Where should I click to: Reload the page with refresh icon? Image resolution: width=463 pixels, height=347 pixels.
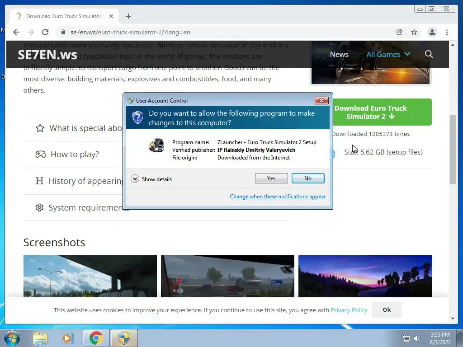point(45,32)
